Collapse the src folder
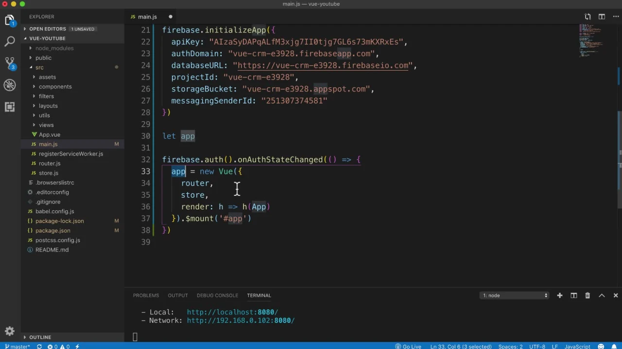 pyautogui.click(x=39, y=67)
